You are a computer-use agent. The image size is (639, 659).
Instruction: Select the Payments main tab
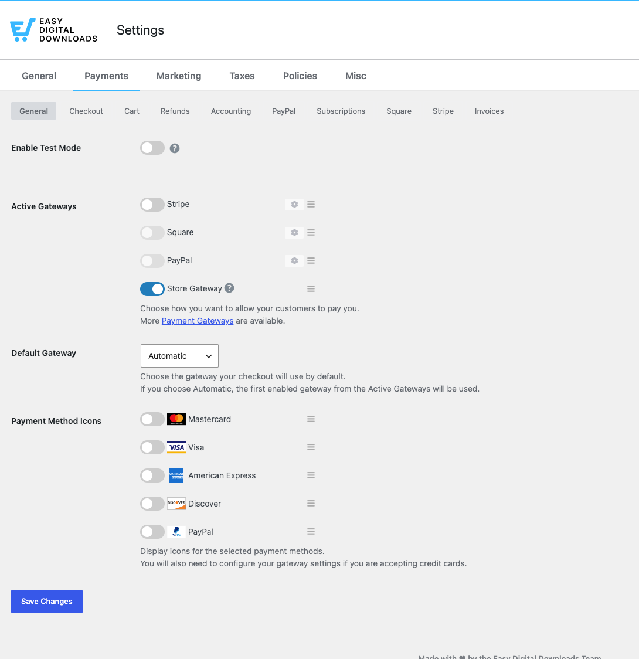pyautogui.click(x=106, y=76)
